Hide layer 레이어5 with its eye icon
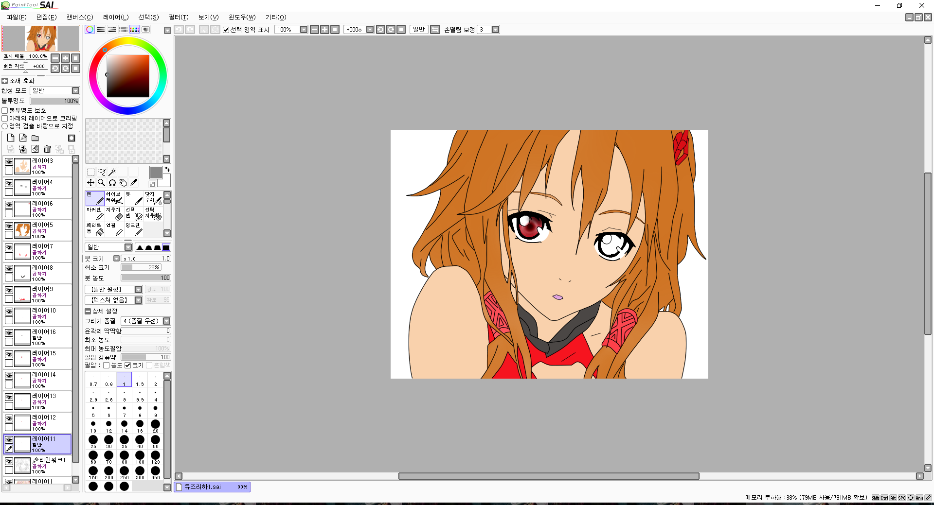 (9, 226)
